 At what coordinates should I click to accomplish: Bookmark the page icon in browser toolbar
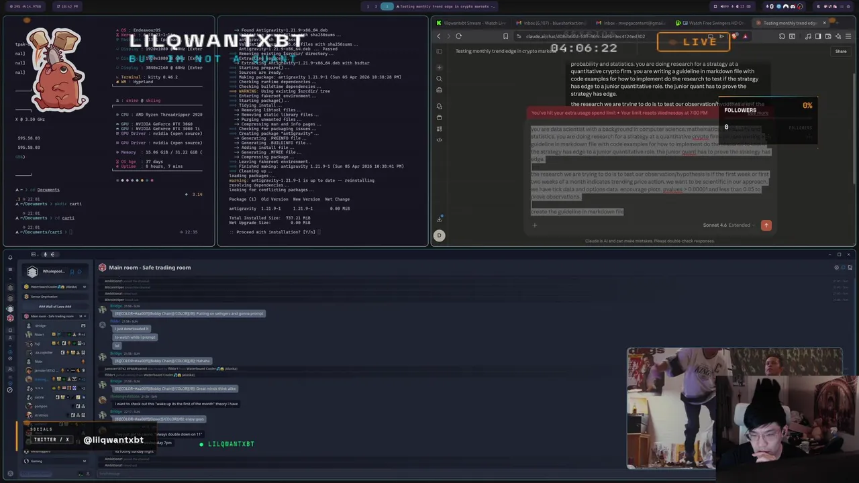tap(505, 36)
